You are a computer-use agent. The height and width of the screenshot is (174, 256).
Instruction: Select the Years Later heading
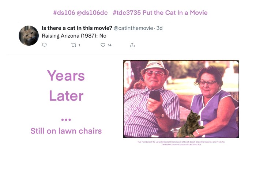pos(66,86)
